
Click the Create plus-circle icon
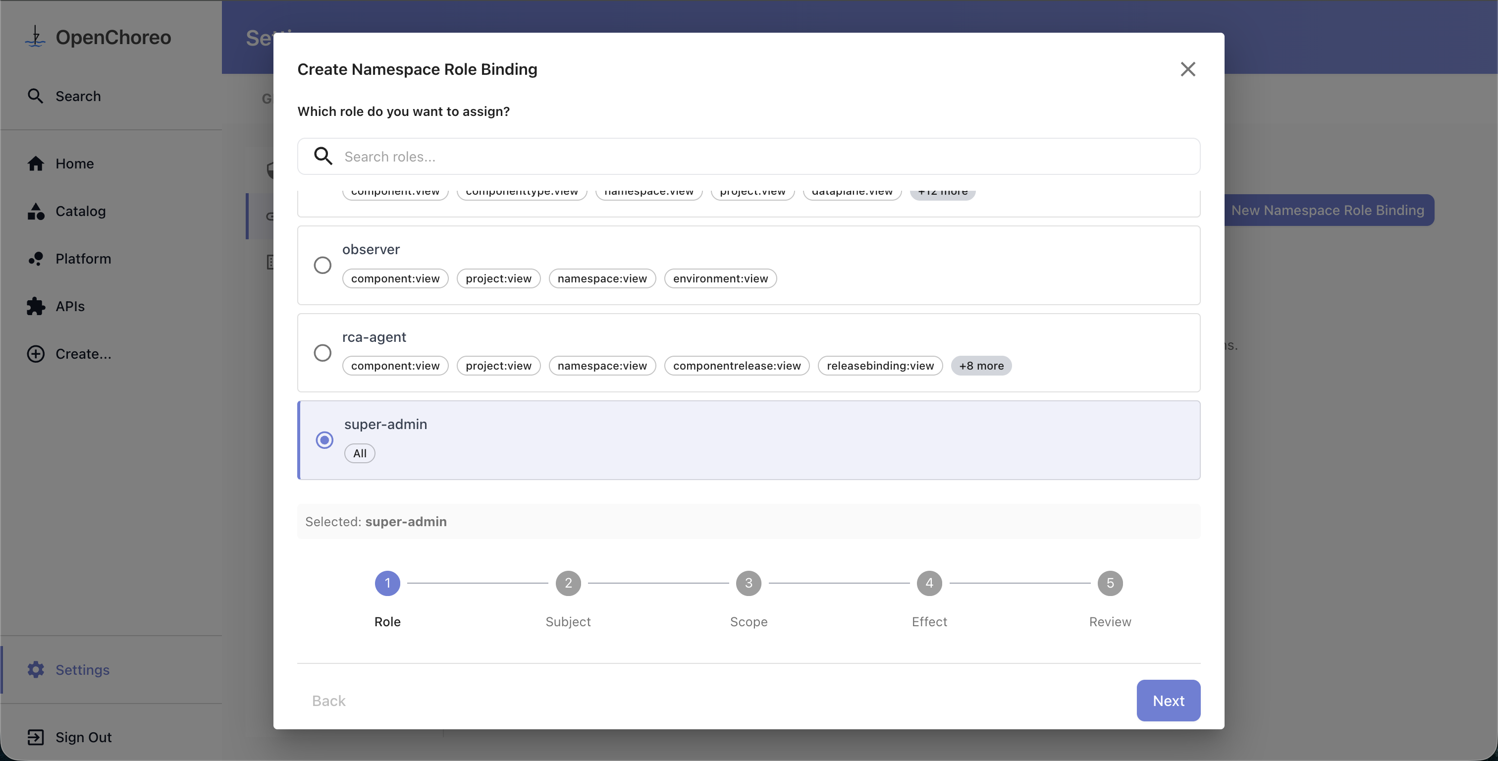[x=36, y=354]
